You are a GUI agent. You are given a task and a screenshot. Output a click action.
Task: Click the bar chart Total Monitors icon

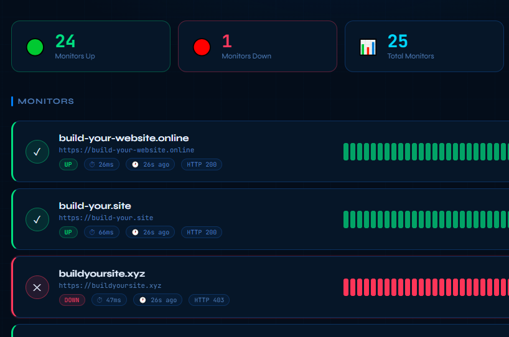pos(368,47)
